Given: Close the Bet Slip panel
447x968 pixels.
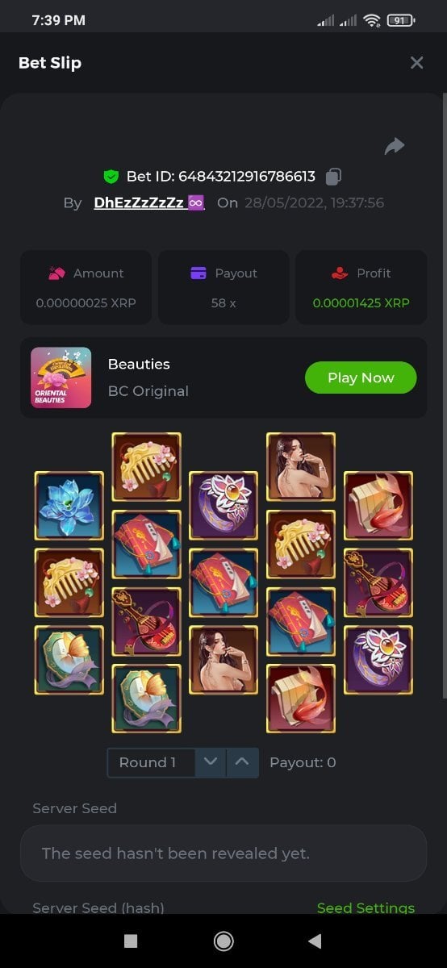Looking at the screenshot, I should click(416, 63).
